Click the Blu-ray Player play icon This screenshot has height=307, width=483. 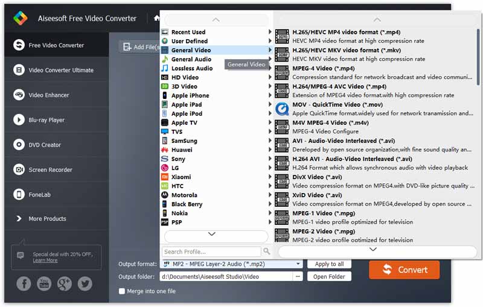(19, 119)
